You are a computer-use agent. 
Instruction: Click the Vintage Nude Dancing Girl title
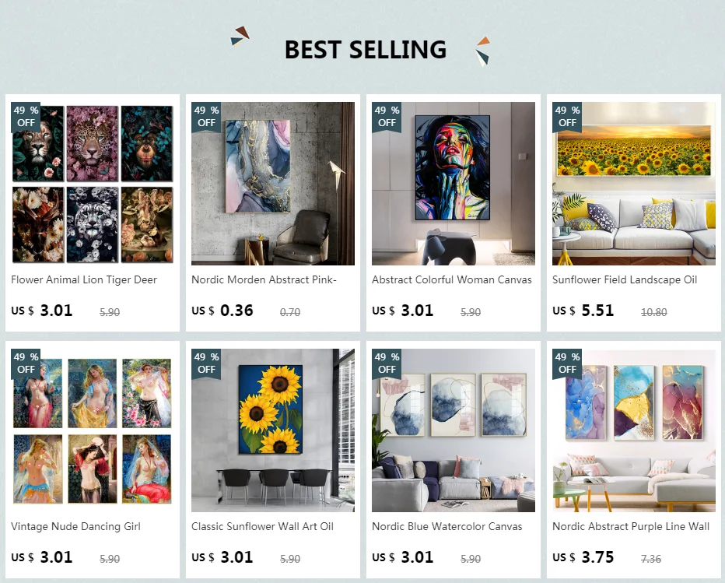pos(75,526)
